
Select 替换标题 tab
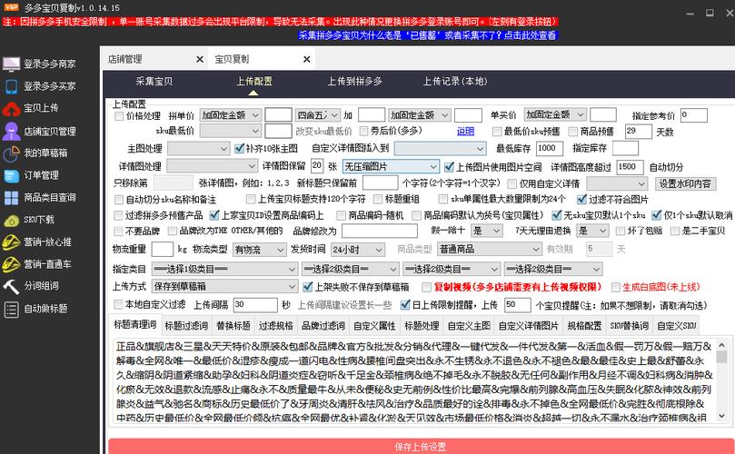pyautogui.click(x=233, y=325)
